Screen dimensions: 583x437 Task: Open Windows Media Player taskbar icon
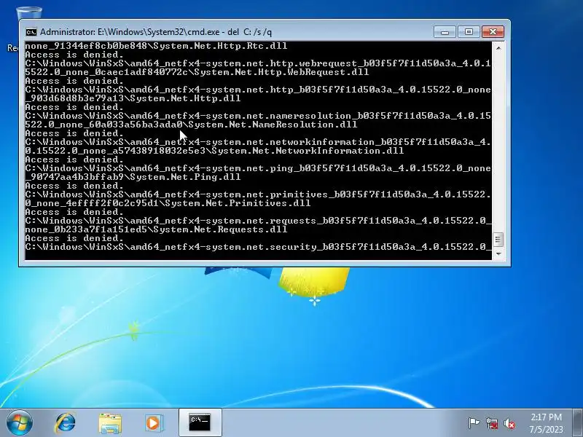click(154, 423)
